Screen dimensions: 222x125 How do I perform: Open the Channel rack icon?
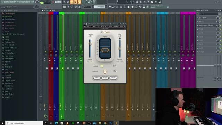117,7
